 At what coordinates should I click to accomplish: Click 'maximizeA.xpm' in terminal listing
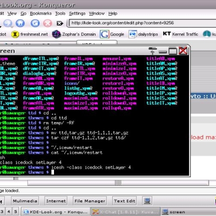pos(81,98)
